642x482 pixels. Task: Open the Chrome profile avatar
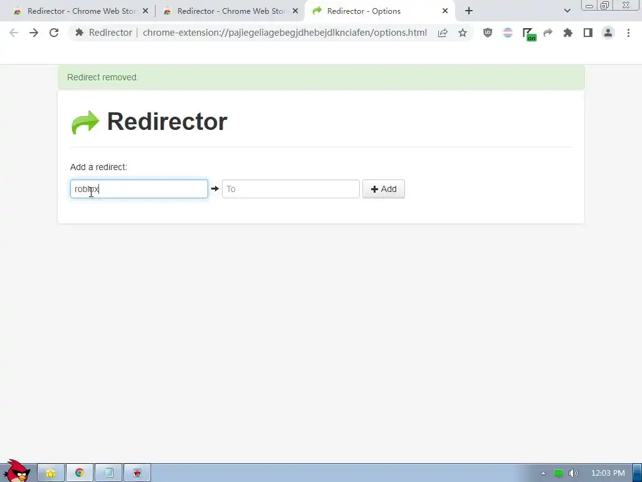[x=608, y=33]
